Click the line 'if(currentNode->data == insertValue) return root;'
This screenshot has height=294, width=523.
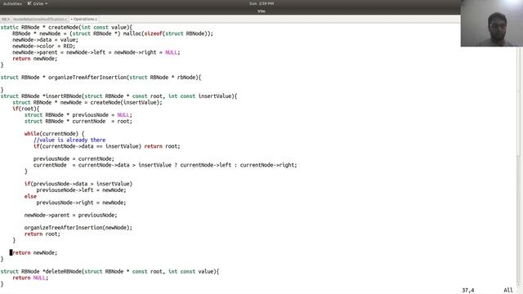coord(106,146)
